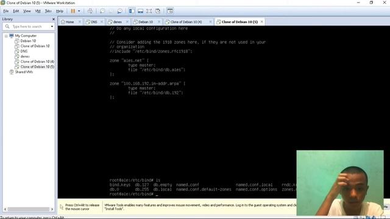The height and width of the screenshot is (219, 390).
Task: Click the Send Ctrl+Alt+Del toolbar icon
Action: pyautogui.click(x=90, y=11)
